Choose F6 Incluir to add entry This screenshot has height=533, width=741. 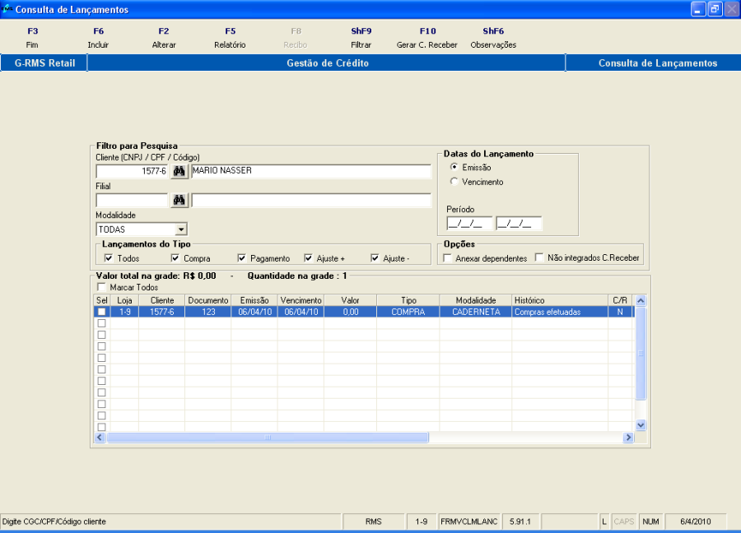(x=98, y=38)
